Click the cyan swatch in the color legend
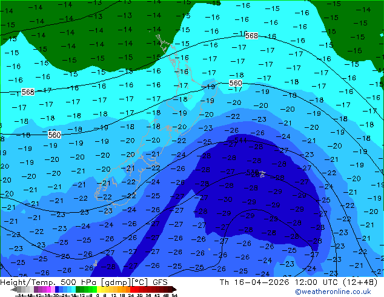This screenshot has height=297, width=384. (x=73, y=289)
